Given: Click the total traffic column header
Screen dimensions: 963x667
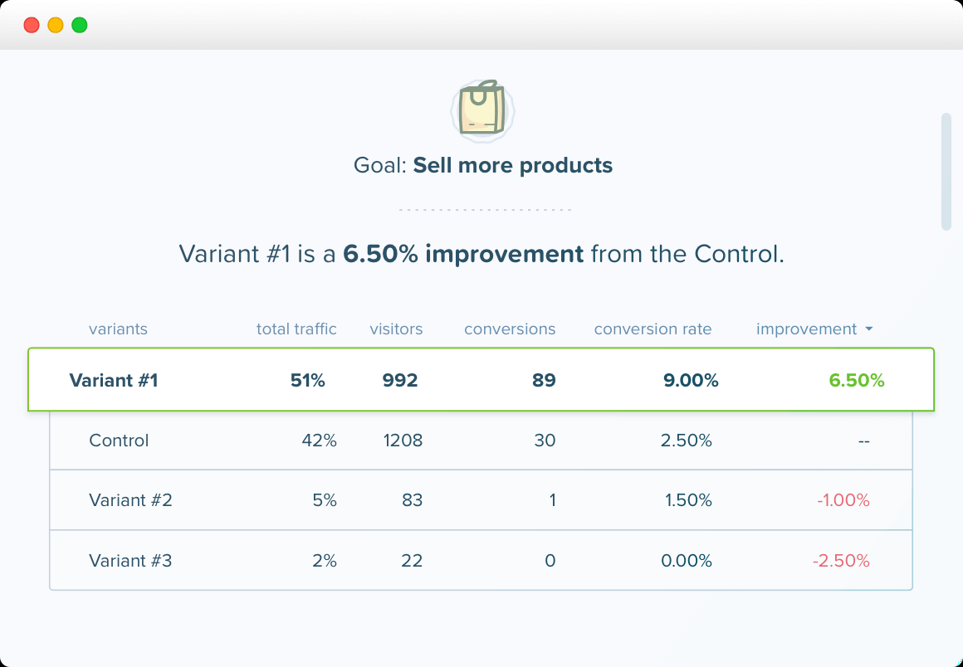Looking at the screenshot, I should pyautogui.click(x=296, y=329).
